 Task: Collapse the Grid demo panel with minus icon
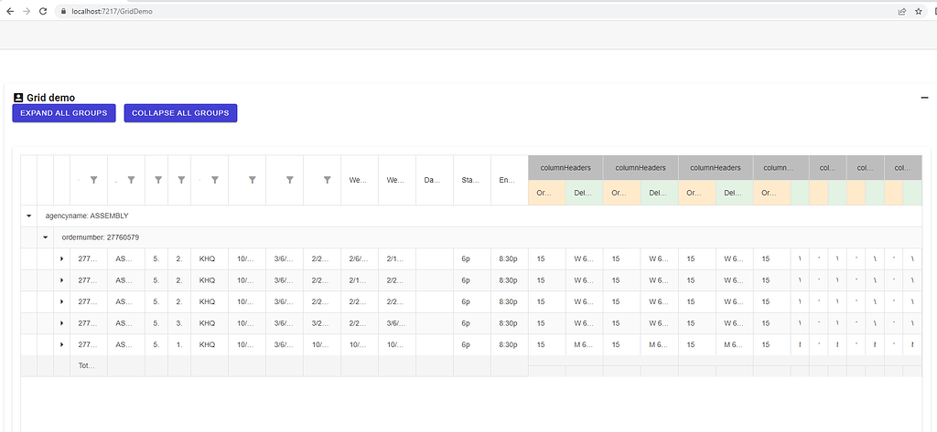923,97
